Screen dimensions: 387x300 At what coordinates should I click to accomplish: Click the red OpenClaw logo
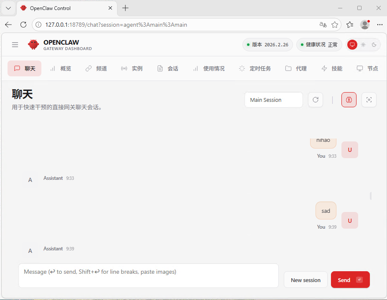(33, 45)
